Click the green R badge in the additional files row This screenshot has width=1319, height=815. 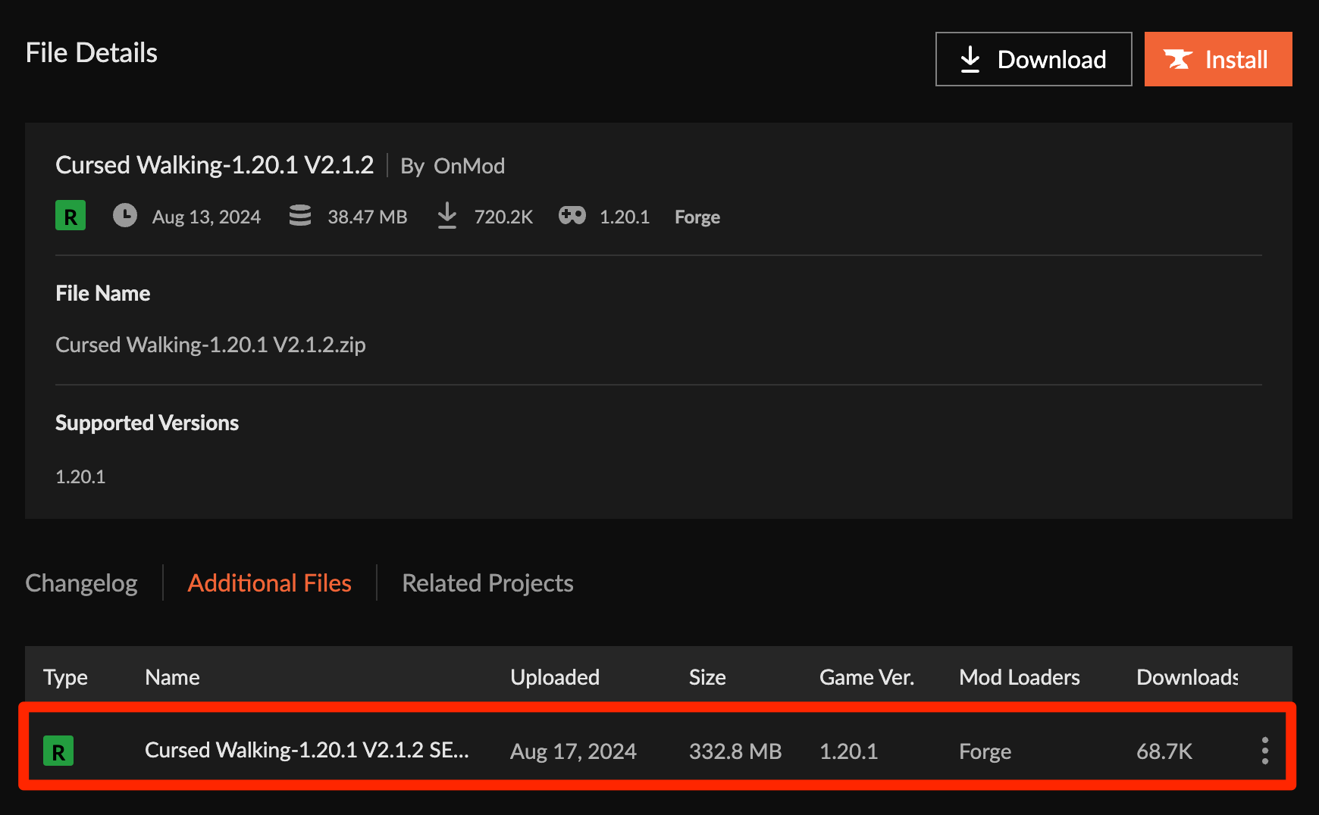(58, 751)
